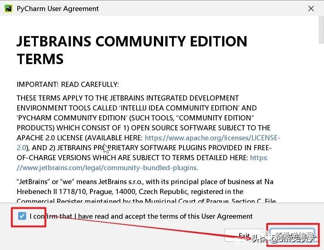This screenshot has width=324, height=250.
Task: Click the 'IMPORTANT! READ CAREFULLY:' line
Action: pos(68,85)
